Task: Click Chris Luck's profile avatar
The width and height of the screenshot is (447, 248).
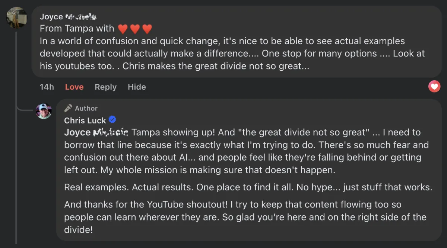Action: click(44, 111)
